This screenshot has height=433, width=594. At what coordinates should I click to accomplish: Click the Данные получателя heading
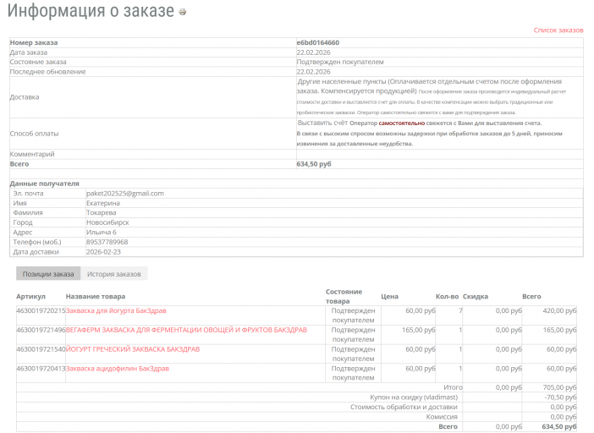(44, 184)
